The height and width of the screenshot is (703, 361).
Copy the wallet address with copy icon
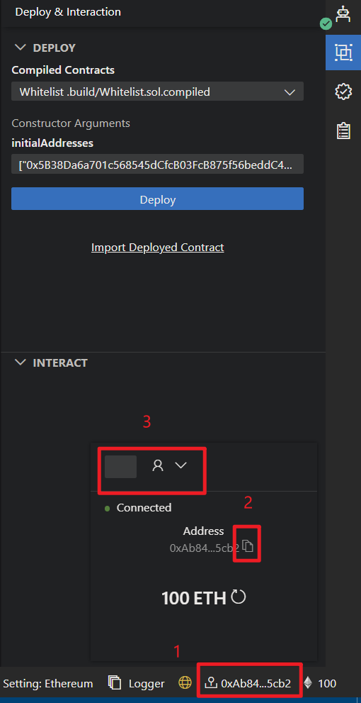click(x=248, y=546)
